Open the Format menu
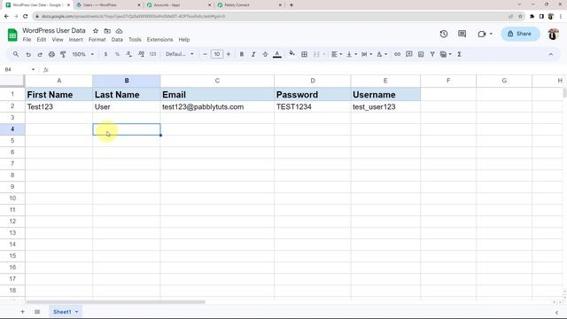Viewport: 567px width, 319px height. 97,39
